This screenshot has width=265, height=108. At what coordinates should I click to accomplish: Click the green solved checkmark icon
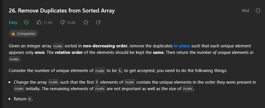[26, 22]
